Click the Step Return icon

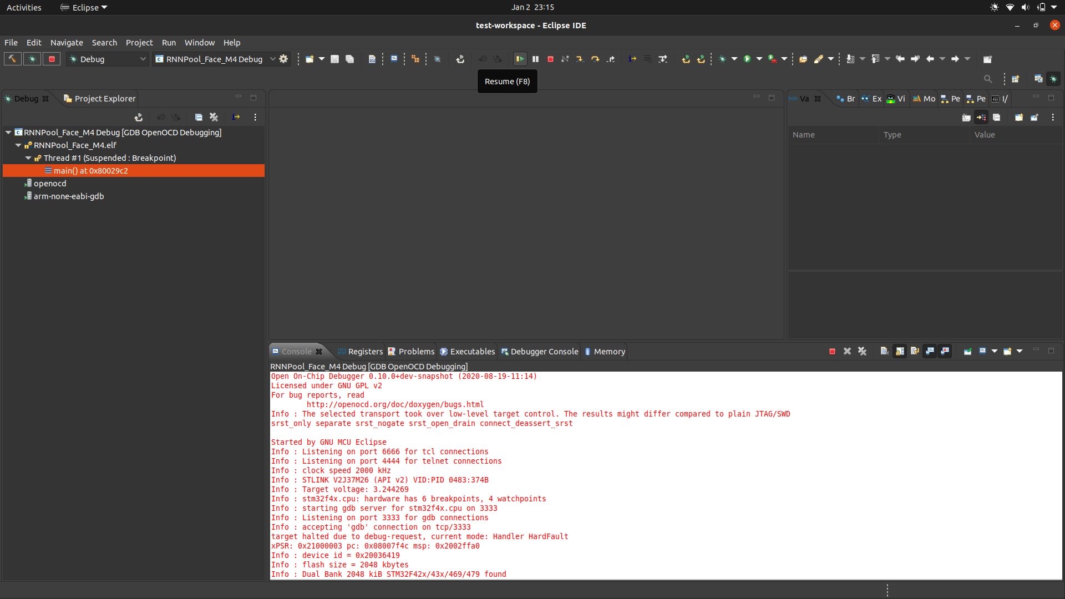tap(611, 59)
